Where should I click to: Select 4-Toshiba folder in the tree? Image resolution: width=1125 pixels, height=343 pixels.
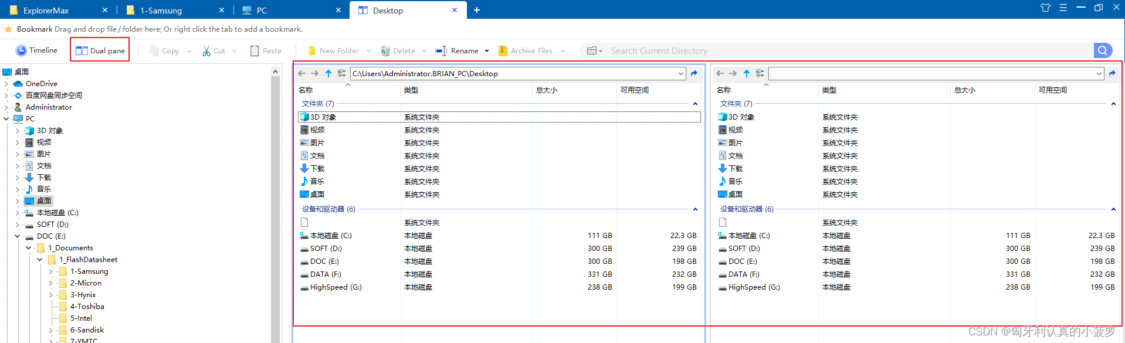(87, 307)
